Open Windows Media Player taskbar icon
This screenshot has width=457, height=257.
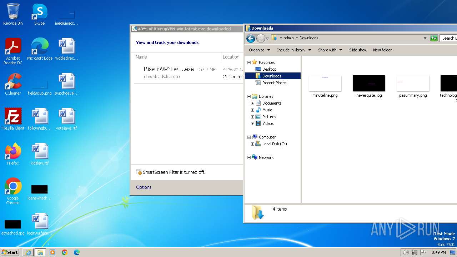coord(52,252)
